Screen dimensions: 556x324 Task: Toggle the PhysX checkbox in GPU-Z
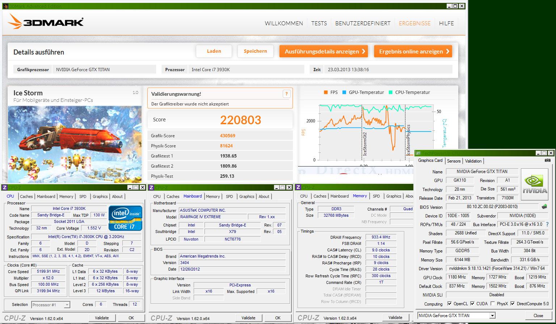[493, 303]
